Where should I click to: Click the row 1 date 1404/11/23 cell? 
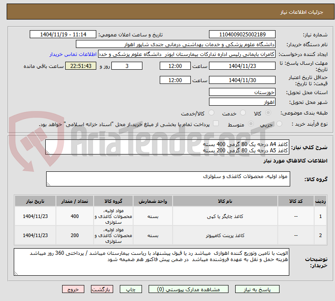[x=35, y=216]
